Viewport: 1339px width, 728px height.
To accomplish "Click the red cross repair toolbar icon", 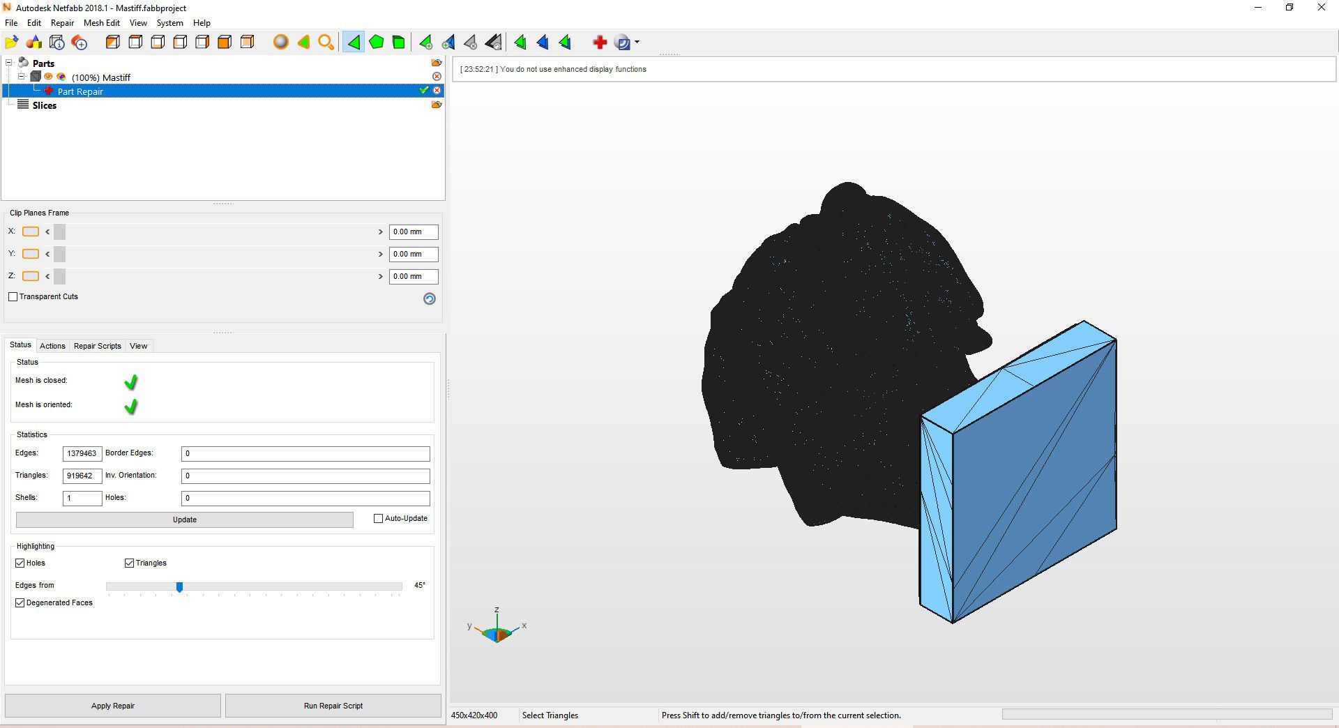I will pyautogui.click(x=600, y=43).
